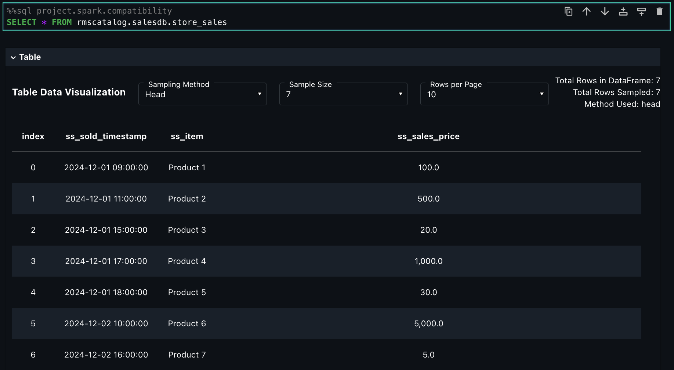Sort by ss_sales_price column header
The height and width of the screenshot is (370, 674).
[428, 136]
